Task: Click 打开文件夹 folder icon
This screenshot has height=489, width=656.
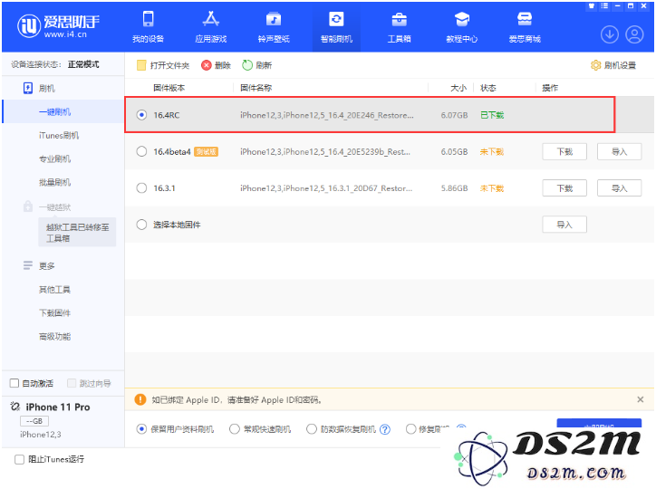Action: click(x=141, y=65)
